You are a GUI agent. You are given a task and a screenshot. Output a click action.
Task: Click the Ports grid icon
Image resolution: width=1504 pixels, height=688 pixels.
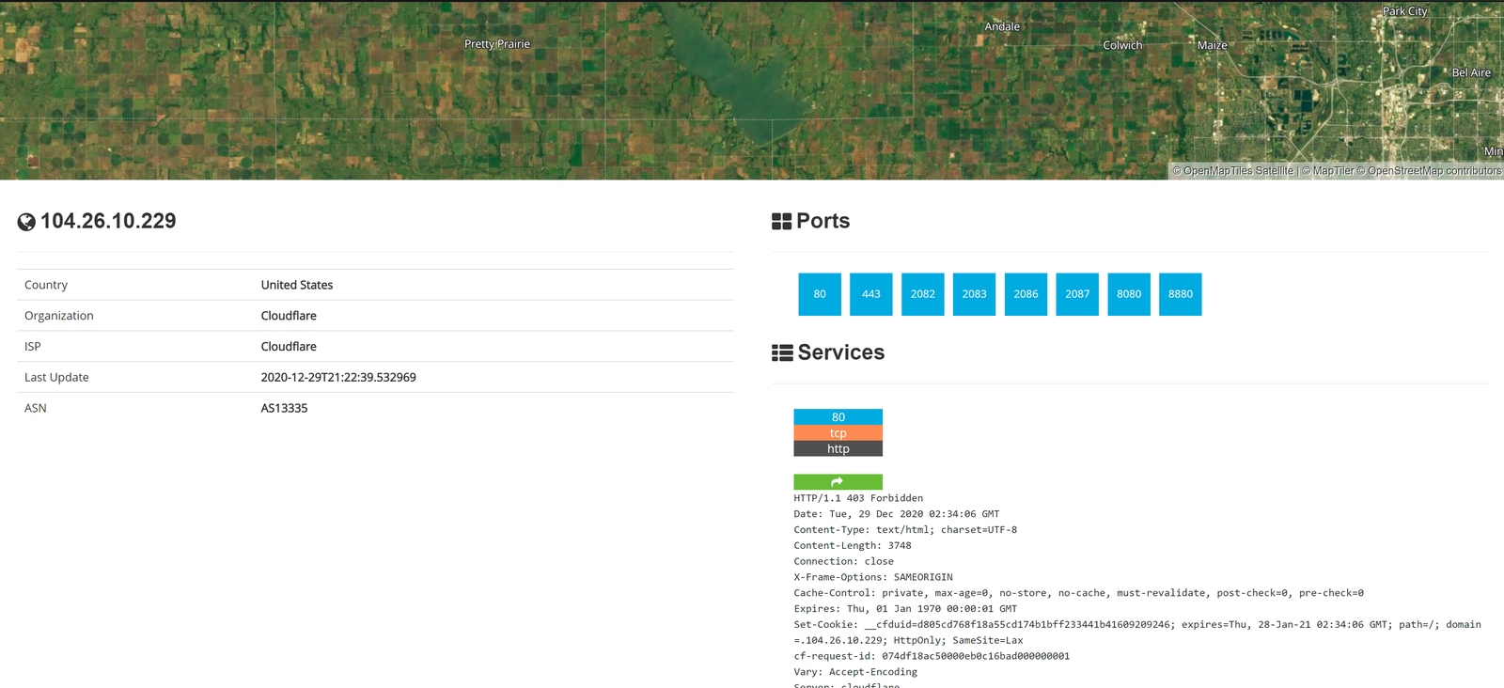[781, 222]
